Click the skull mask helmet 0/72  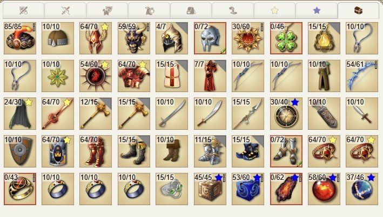click(210, 38)
